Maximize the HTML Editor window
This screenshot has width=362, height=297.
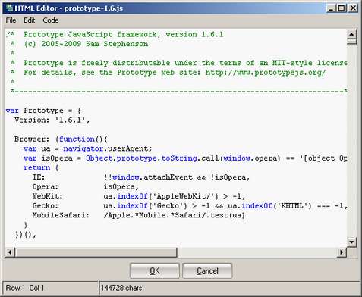click(x=342, y=8)
